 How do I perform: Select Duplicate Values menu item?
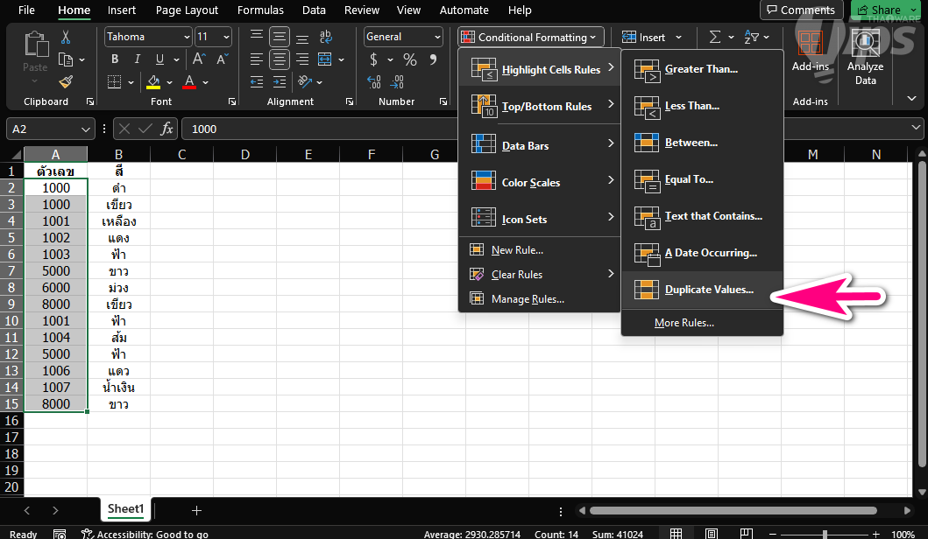click(708, 290)
